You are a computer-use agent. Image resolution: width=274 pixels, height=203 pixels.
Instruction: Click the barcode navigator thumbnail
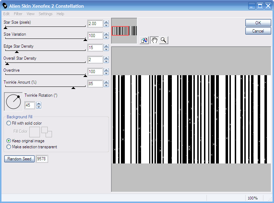pos(124,31)
